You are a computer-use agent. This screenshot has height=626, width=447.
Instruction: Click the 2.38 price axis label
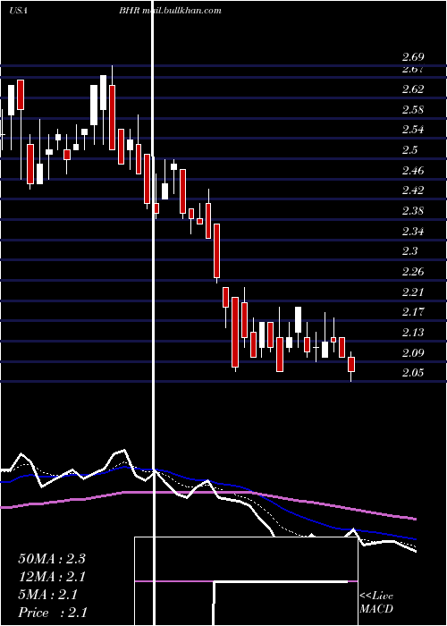pyautogui.click(x=413, y=211)
